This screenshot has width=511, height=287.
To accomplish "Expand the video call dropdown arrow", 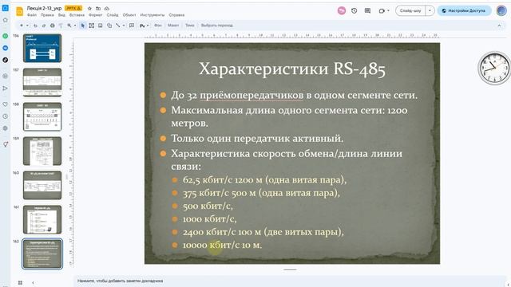I will pyautogui.click(x=388, y=10).
